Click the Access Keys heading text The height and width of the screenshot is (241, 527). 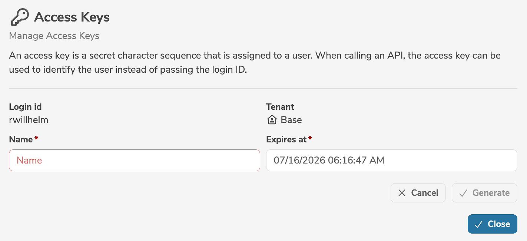[x=72, y=17]
